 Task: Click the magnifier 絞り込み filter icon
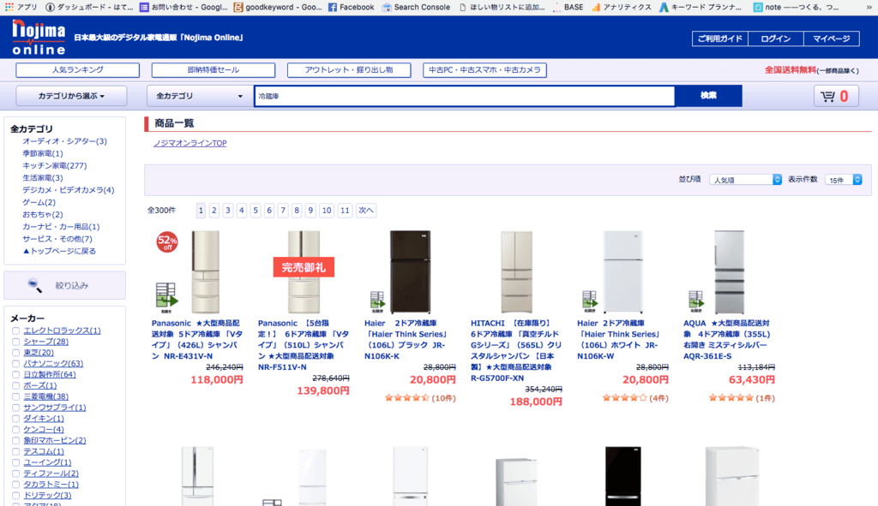pyautogui.click(x=34, y=286)
